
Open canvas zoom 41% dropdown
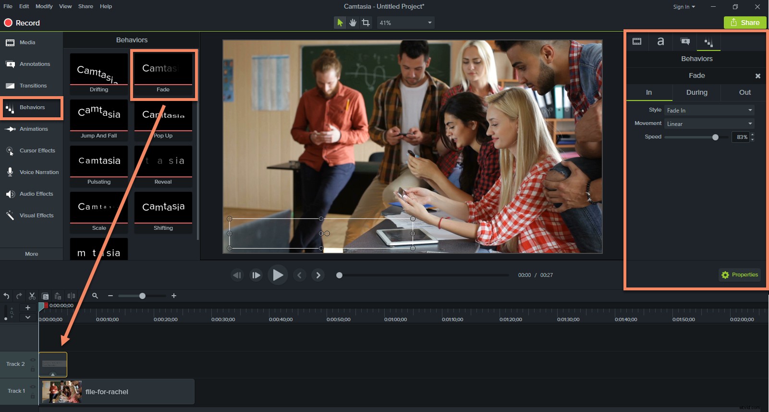click(405, 23)
